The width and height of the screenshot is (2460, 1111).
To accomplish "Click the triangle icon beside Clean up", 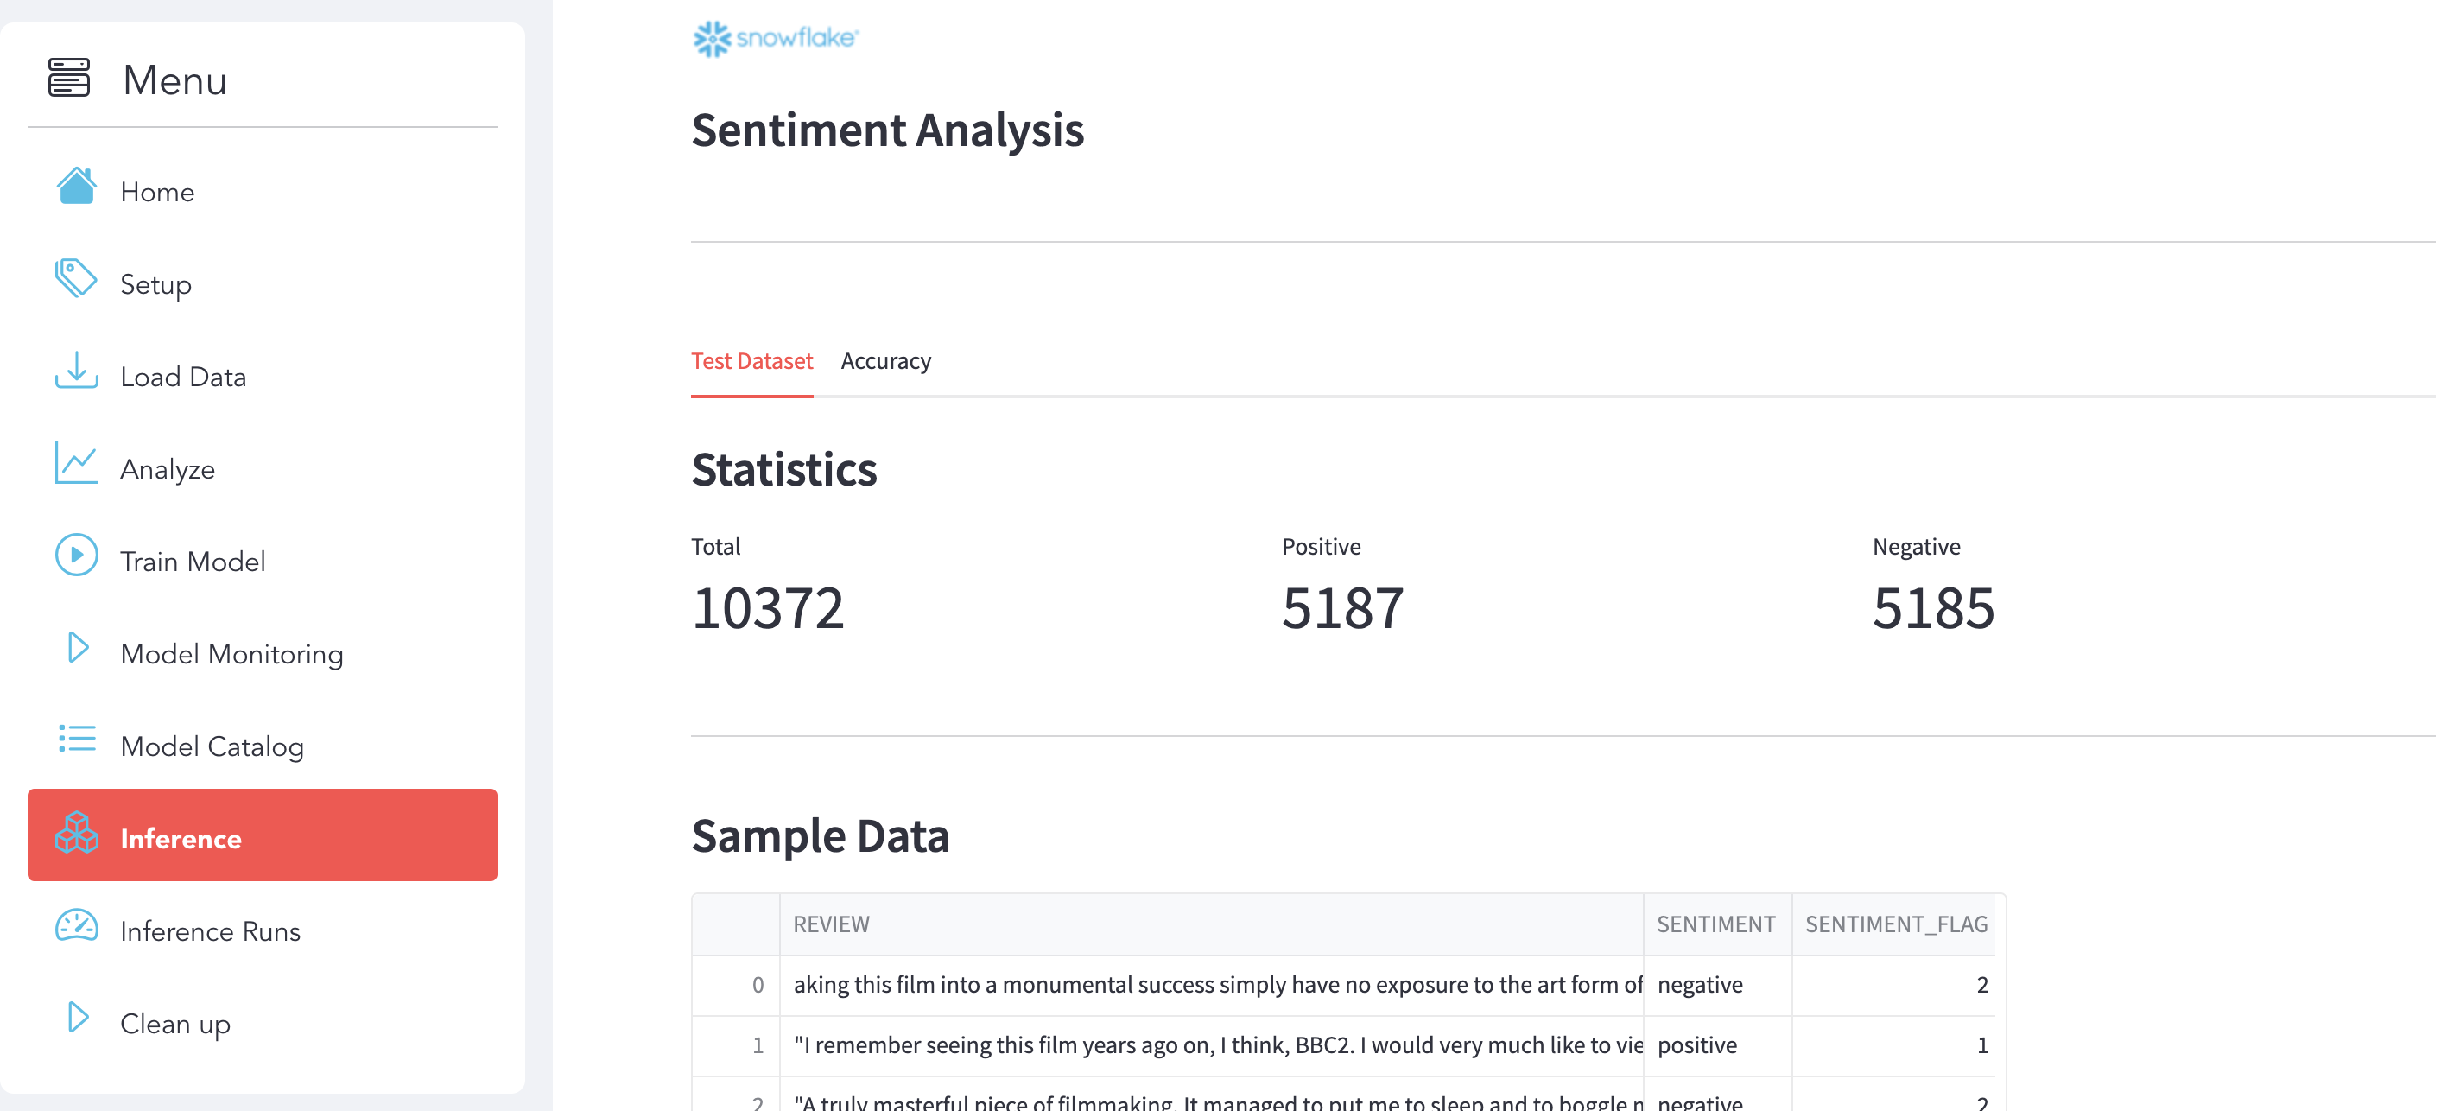I will point(79,1019).
